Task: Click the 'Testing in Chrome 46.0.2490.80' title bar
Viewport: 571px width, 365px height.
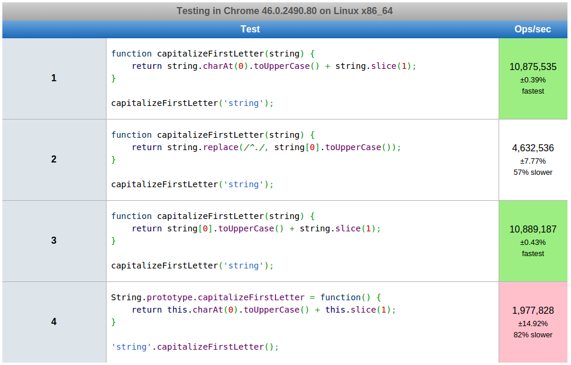Action: (285, 11)
